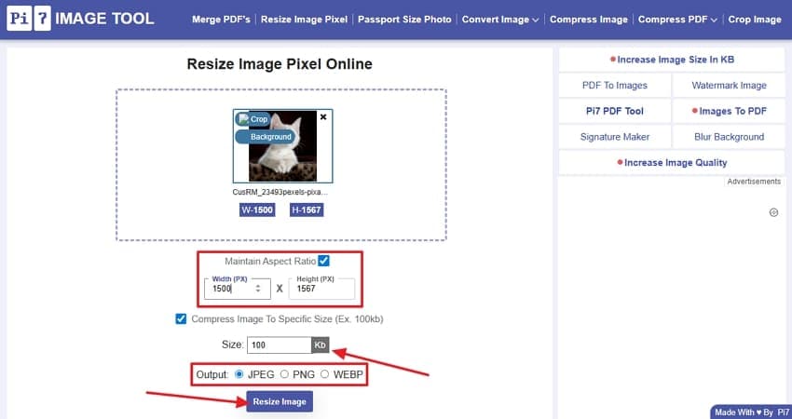This screenshot has height=419, width=792.
Task: Toggle the Maintain Aspect Ratio checkbox
Action: tap(323, 261)
